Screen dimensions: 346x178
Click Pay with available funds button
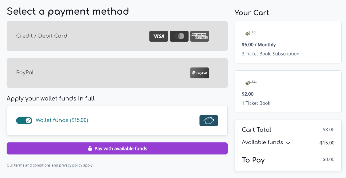click(117, 148)
